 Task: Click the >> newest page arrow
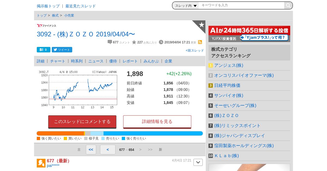click(150, 150)
